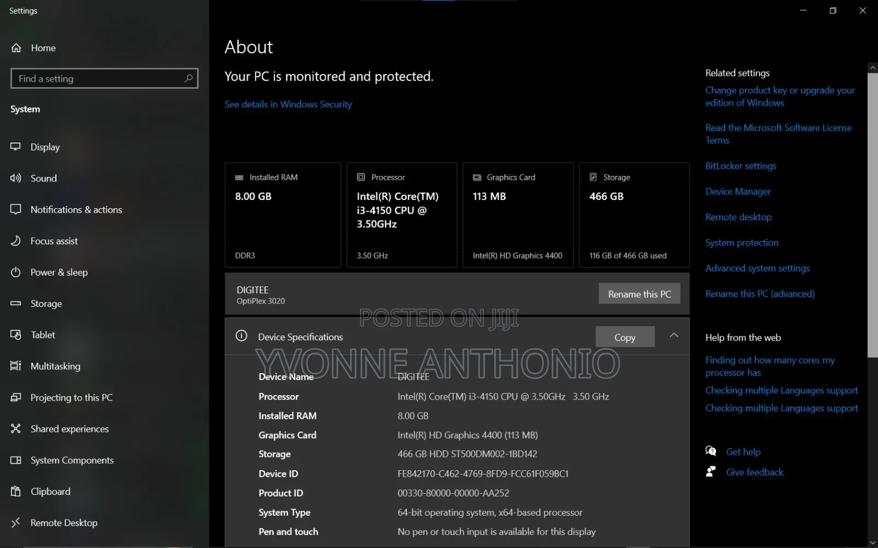The height and width of the screenshot is (548, 878).
Task: Click storage value 466 GB HDD ST500DM002-1BD142
Action: (x=467, y=454)
